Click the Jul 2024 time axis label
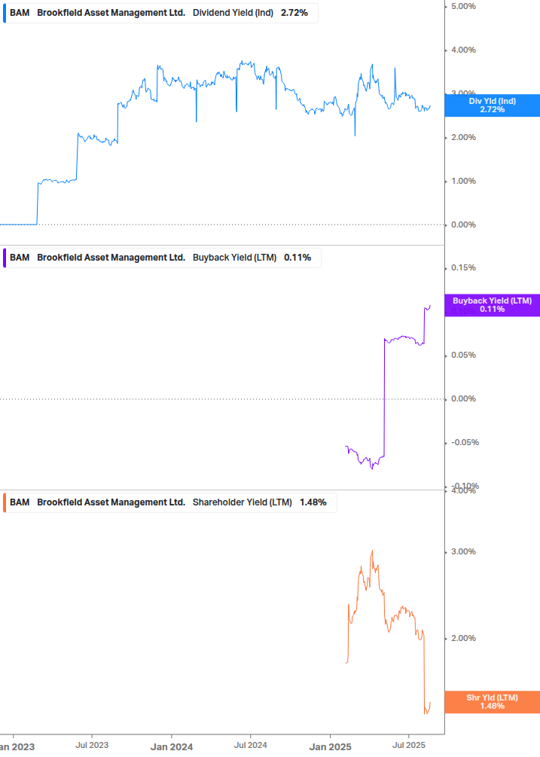Viewport: 540px width, 757px height. click(251, 746)
